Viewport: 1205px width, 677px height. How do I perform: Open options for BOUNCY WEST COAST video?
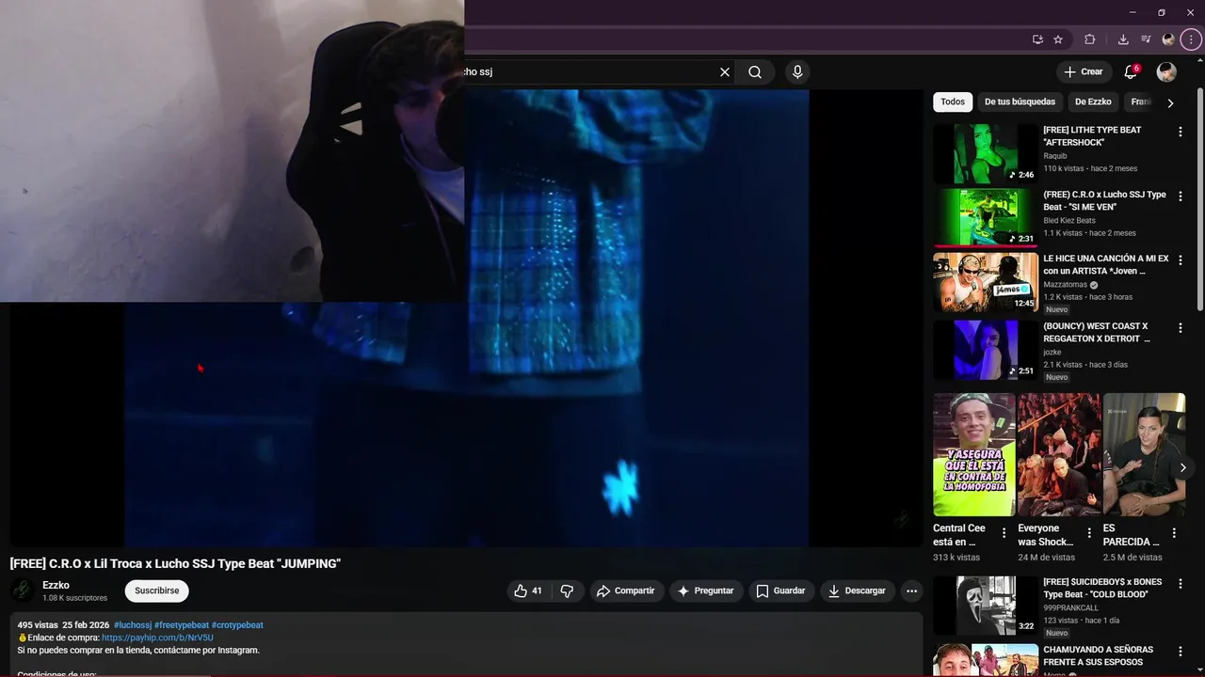click(x=1180, y=328)
